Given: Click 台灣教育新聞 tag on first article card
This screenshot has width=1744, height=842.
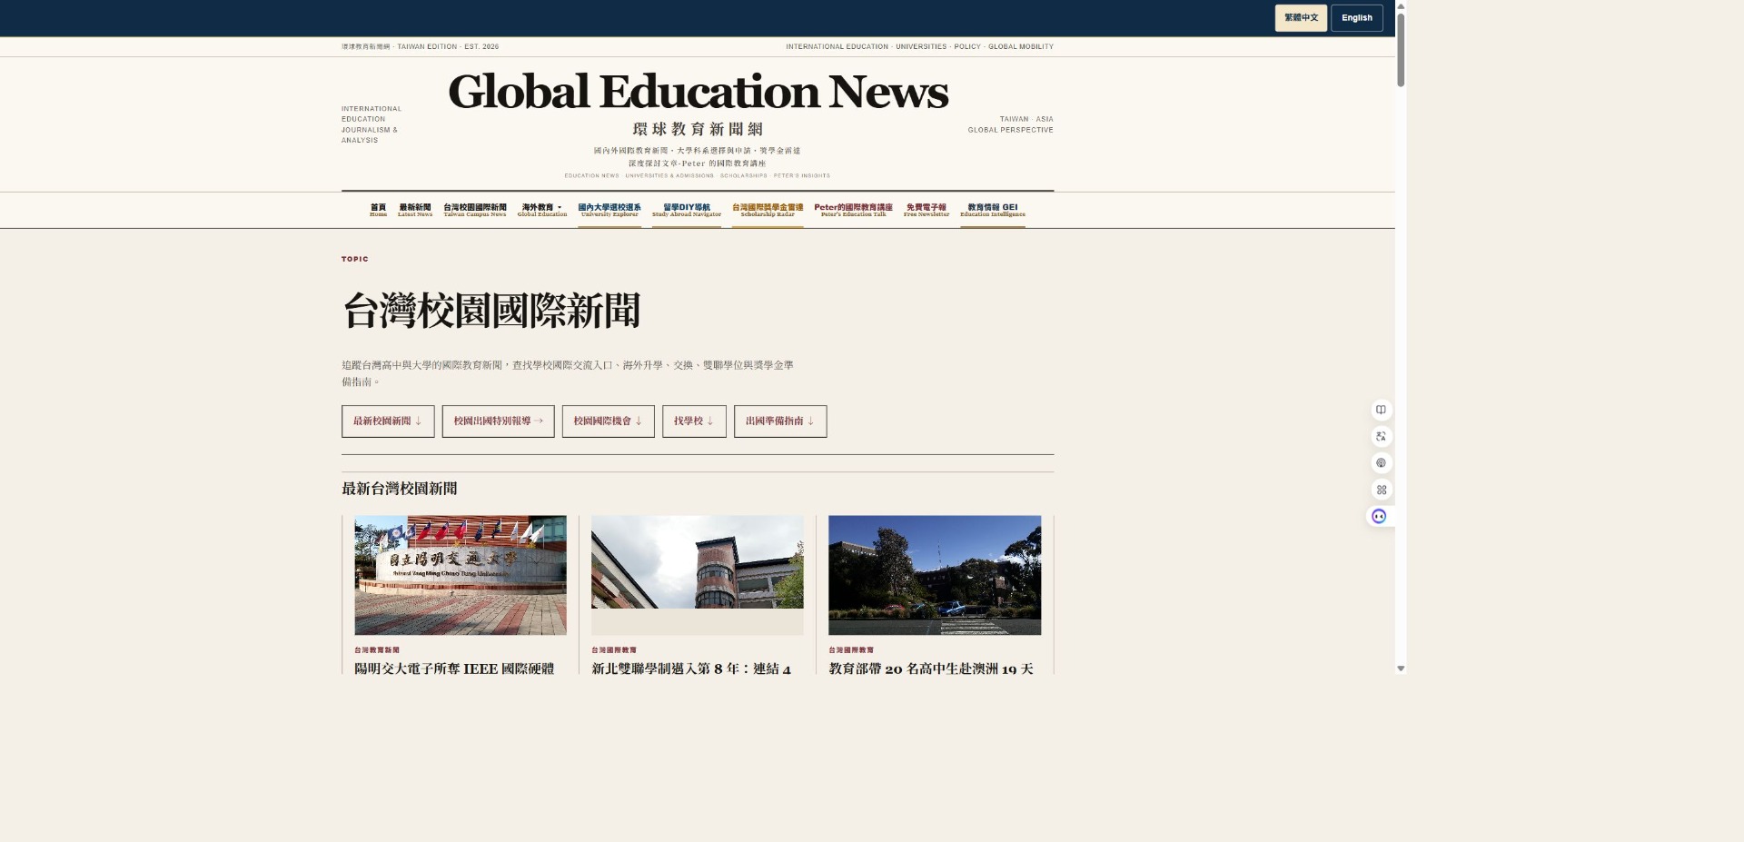Looking at the screenshot, I should (x=377, y=650).
